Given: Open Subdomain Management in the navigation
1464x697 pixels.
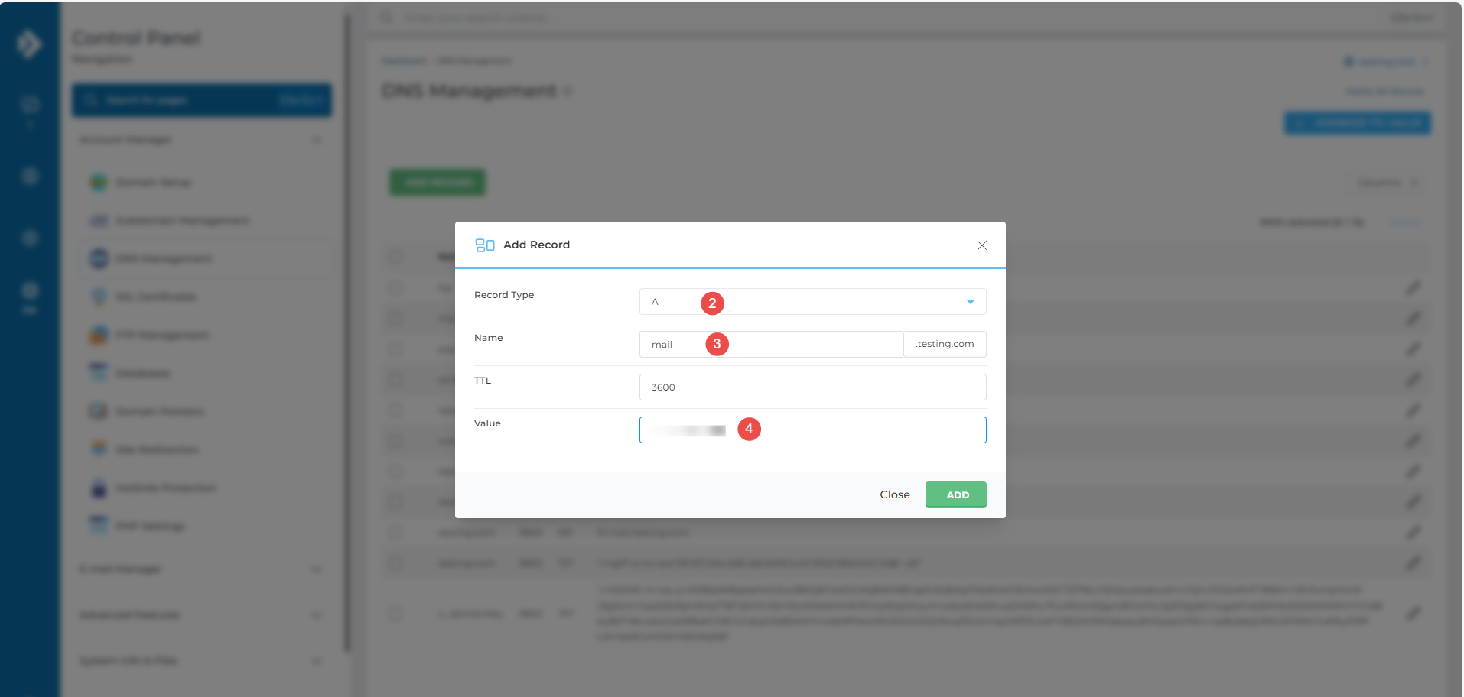Looking at the screenshot, I should coord(182,221).
